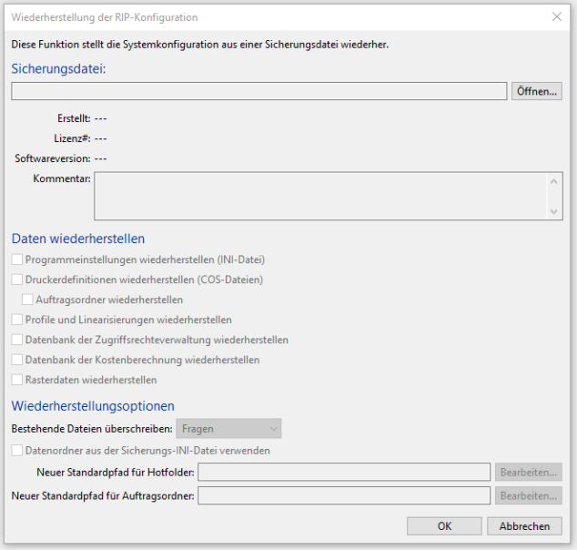Toggle Auftragsordner wiederherstellen checkbox

[27, 300]
